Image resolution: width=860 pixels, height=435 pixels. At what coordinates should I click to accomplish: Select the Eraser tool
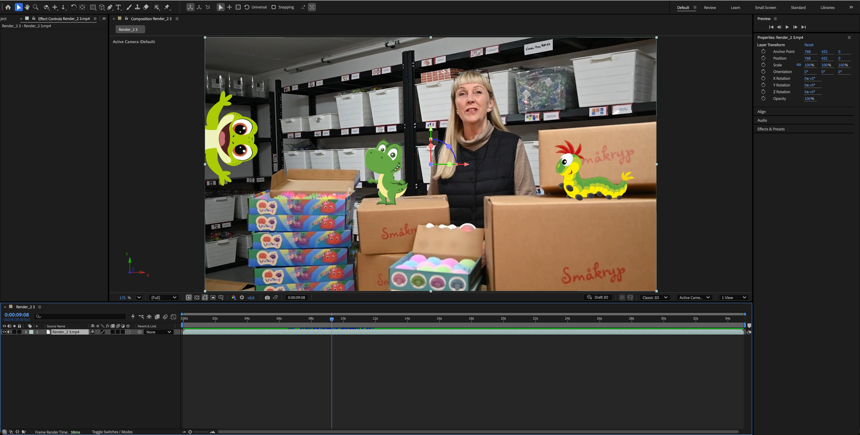tap(146, 7)
